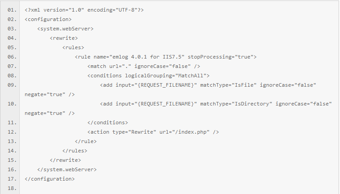Click line number 18 in gutter
Viewport: 340px width, 194px height.
12,188
